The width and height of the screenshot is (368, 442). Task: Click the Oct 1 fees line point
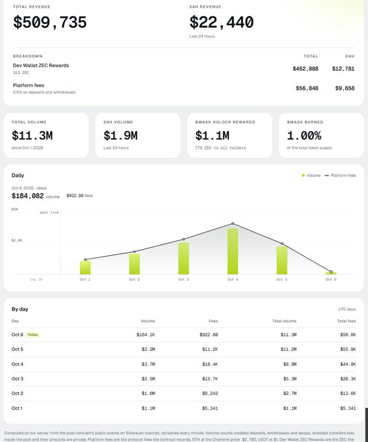(85, 259)
